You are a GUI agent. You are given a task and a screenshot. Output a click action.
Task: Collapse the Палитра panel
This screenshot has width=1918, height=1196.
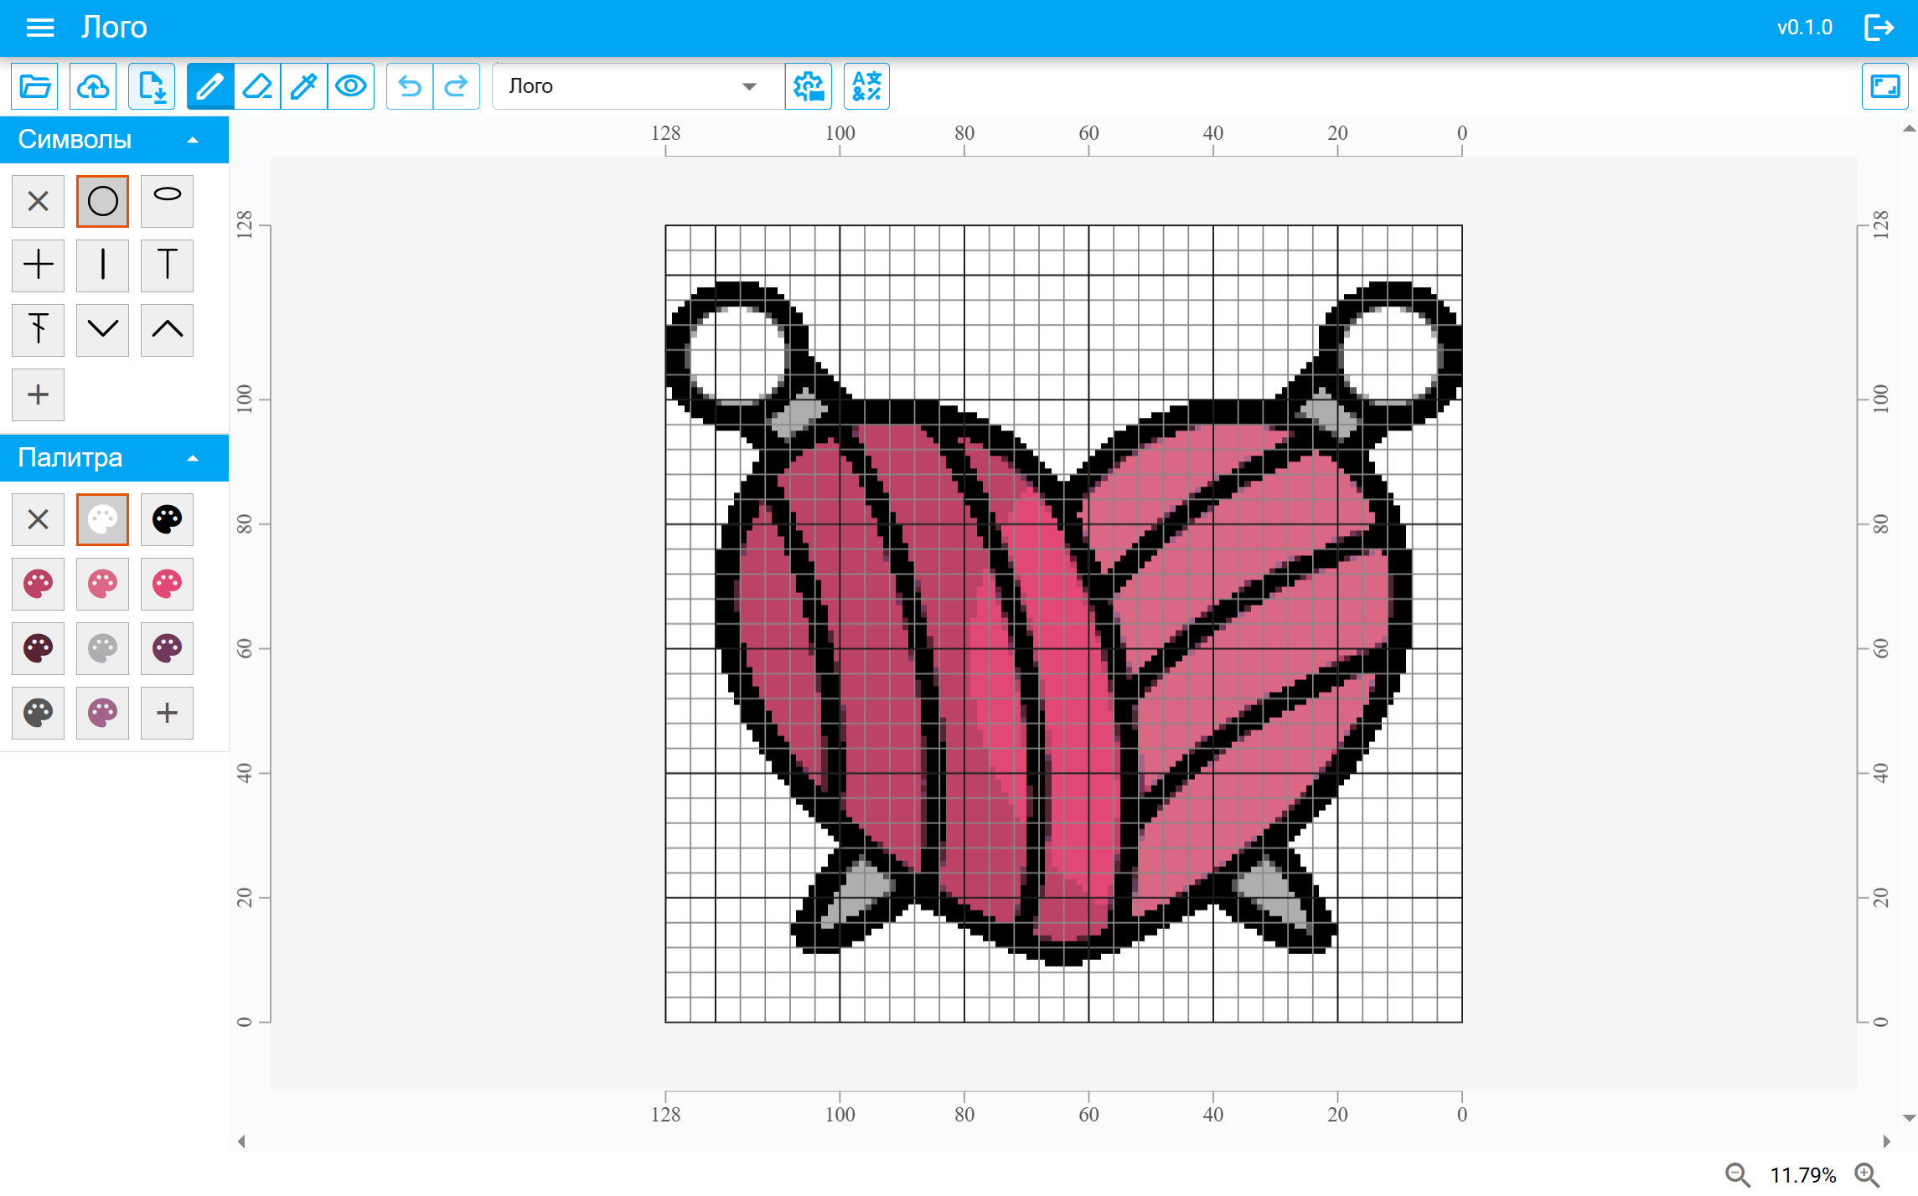coord(193,458)
